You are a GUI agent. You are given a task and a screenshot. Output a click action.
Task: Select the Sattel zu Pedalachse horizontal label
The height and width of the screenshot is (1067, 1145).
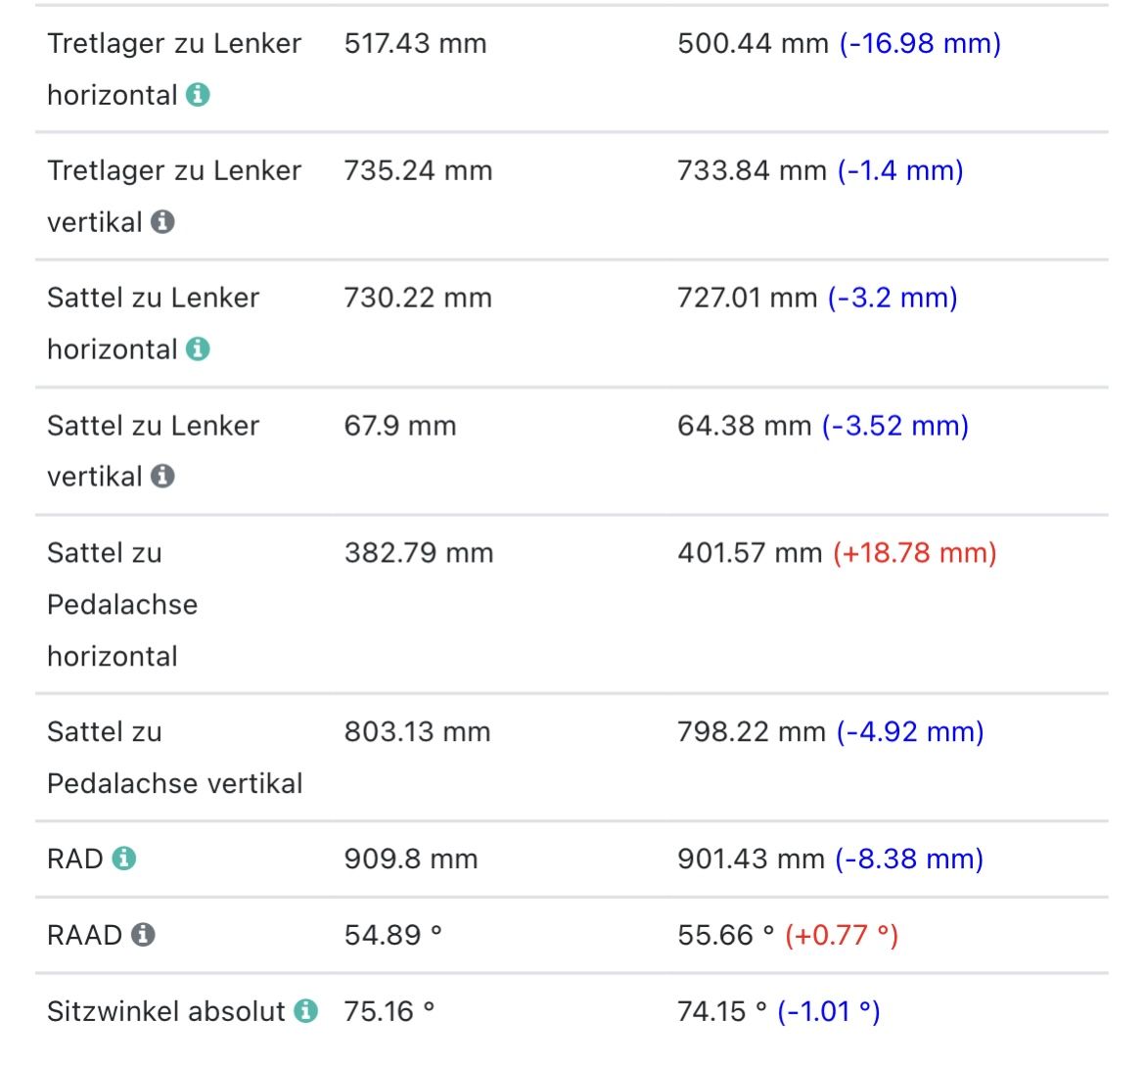121,604
